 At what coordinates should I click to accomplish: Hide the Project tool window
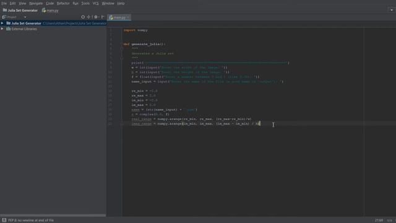pyautogui.click(x=103, y=17)
